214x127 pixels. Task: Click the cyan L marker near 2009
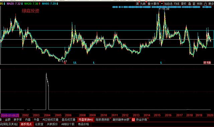94,63
